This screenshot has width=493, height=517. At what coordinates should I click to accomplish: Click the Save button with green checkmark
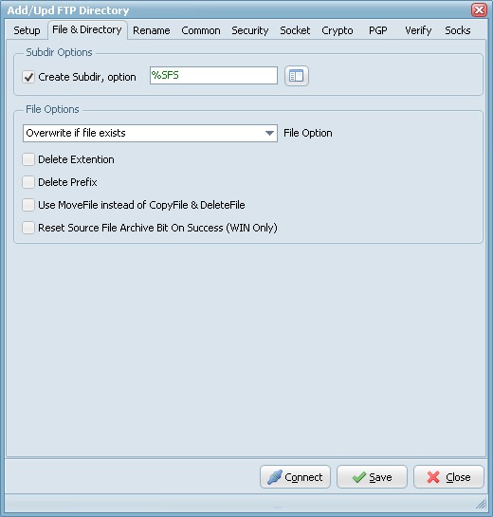click(x=372, y=477)
